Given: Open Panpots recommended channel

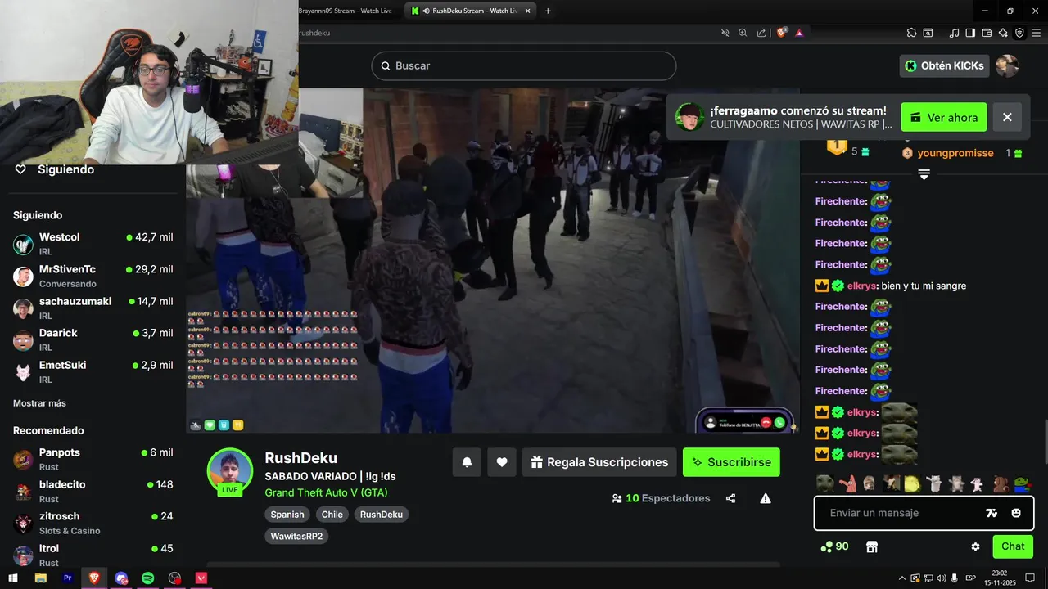Looking at the screenshot, I should pyautogui.click(x=93, y=459).
